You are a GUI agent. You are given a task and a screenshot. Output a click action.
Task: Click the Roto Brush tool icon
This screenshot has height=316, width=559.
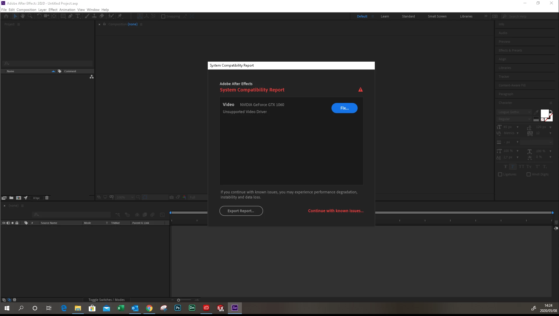(x=111, y=16)
